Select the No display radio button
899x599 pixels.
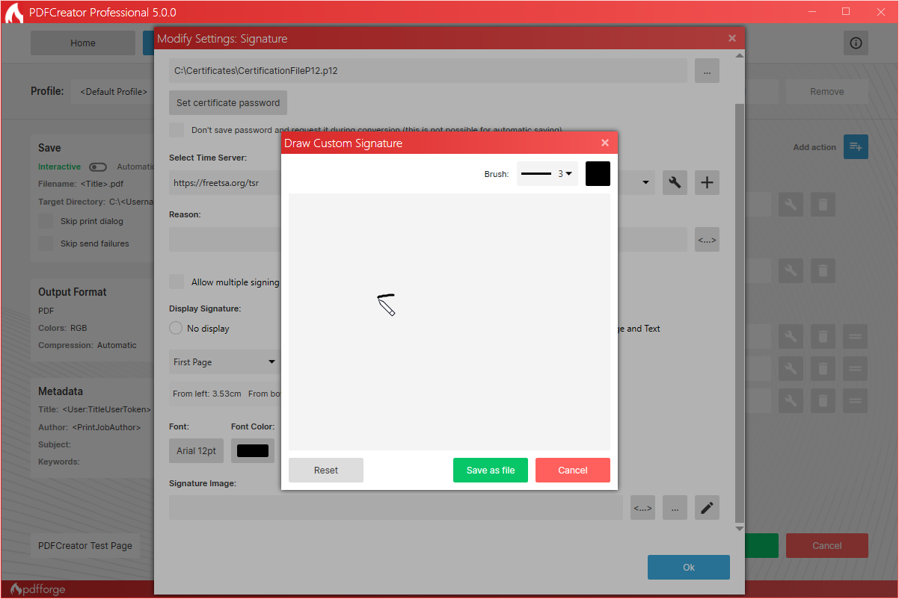176,328
